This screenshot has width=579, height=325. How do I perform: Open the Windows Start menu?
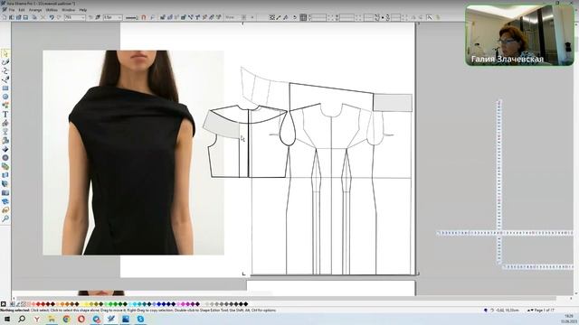[x=7, y=319]
